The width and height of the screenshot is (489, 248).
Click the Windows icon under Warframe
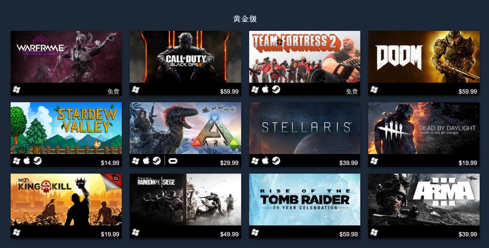(x=17, y=90)
